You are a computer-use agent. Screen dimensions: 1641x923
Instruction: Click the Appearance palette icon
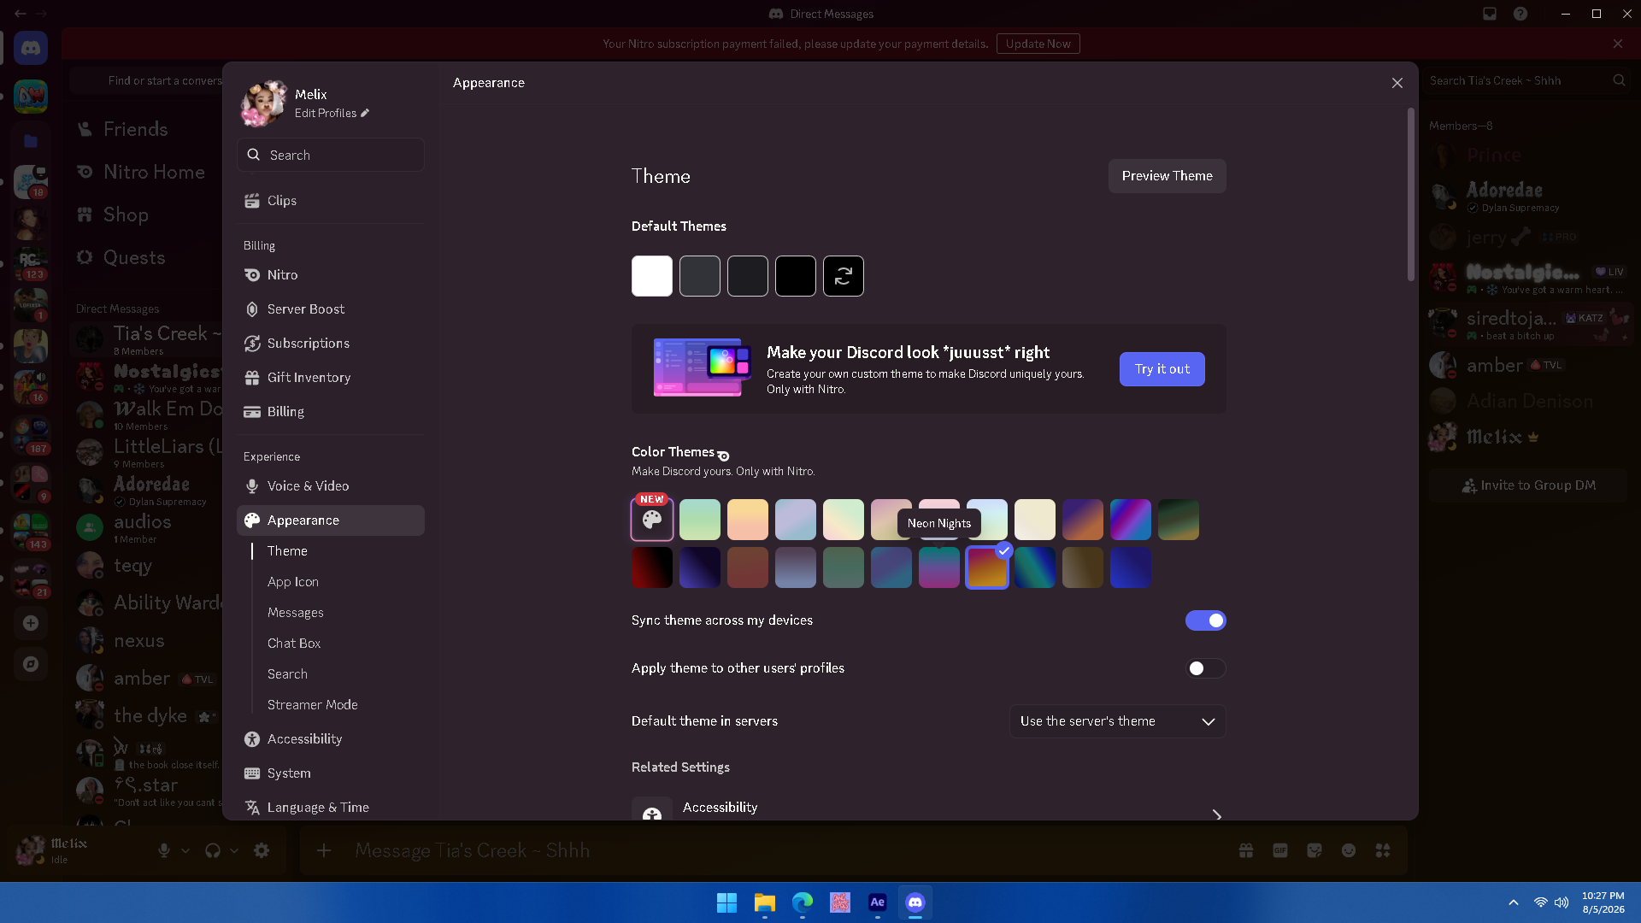tap(252, 520)
